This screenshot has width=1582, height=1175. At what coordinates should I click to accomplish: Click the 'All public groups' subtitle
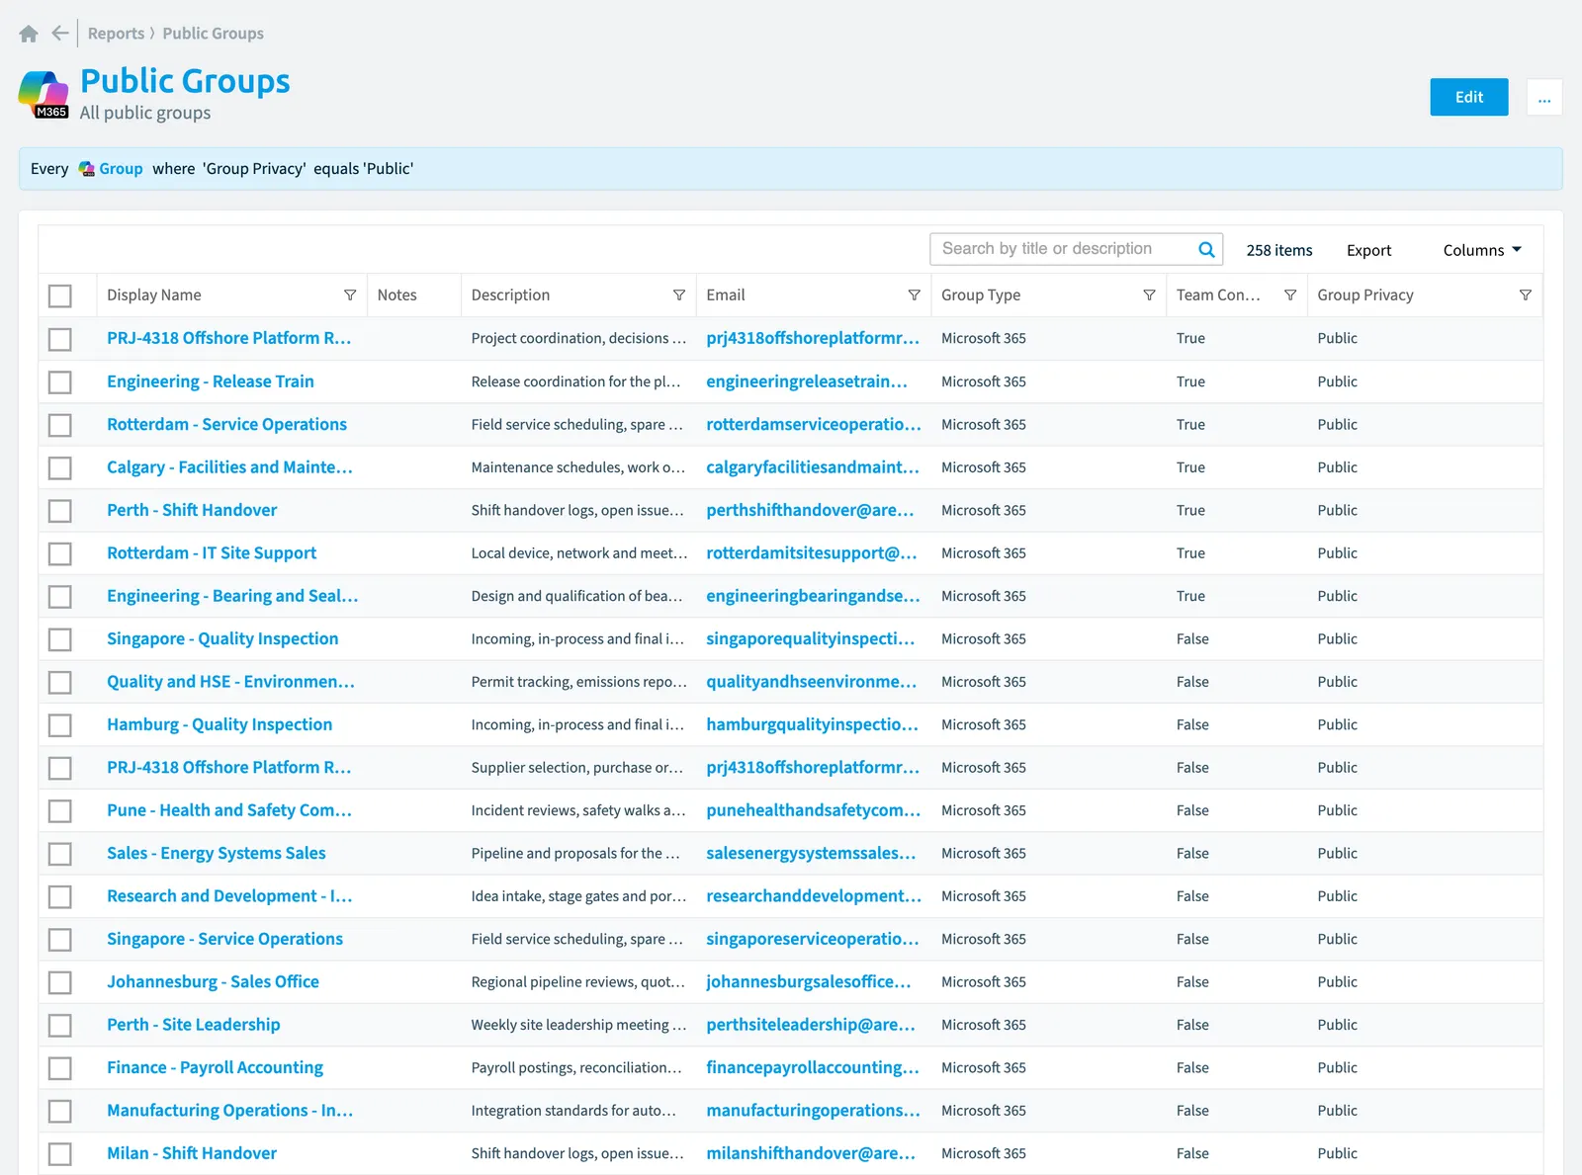click(x=145, y=113)
